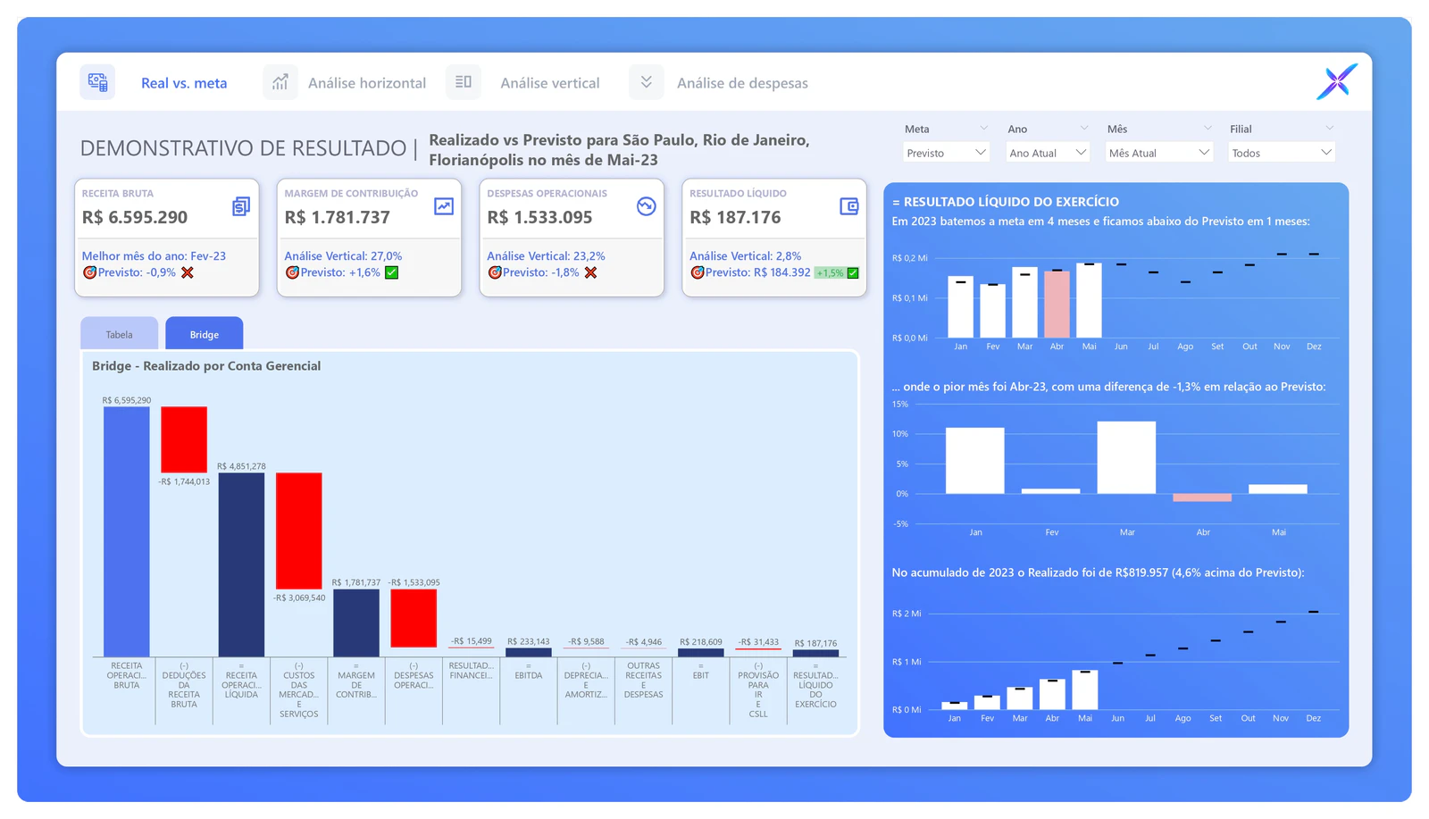1429x819 pixels.
Task: Click the Análise horizontal chart icon
Action: [x=280, y=82]
